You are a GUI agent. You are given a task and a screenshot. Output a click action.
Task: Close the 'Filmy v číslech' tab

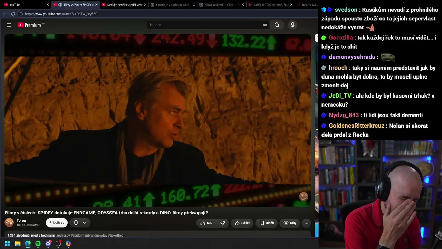coord(96,5)
